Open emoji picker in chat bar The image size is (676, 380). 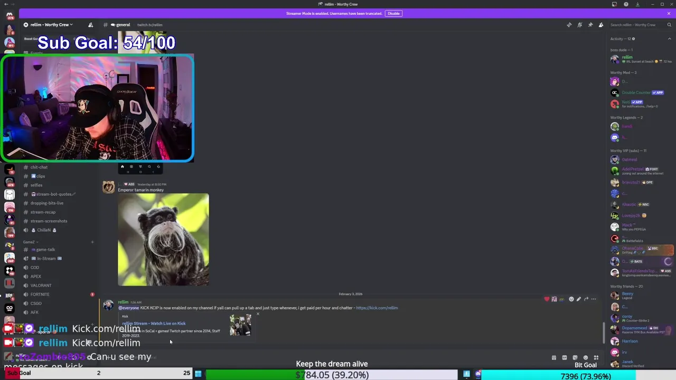point(585,358)
